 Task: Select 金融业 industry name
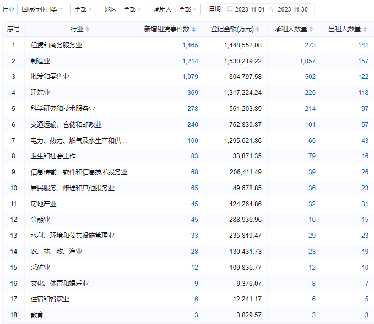tap(40, 220)
